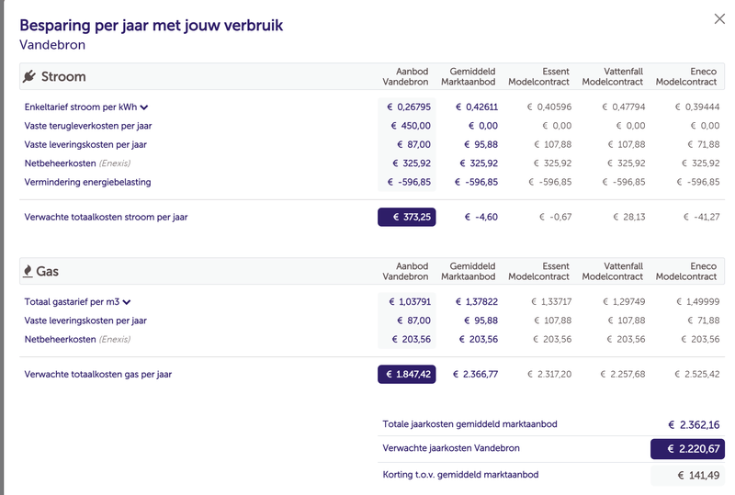Click the Vandebron subtitle under heading
Image resolution: width=735 pixels, height=495 pixels.
54,43
